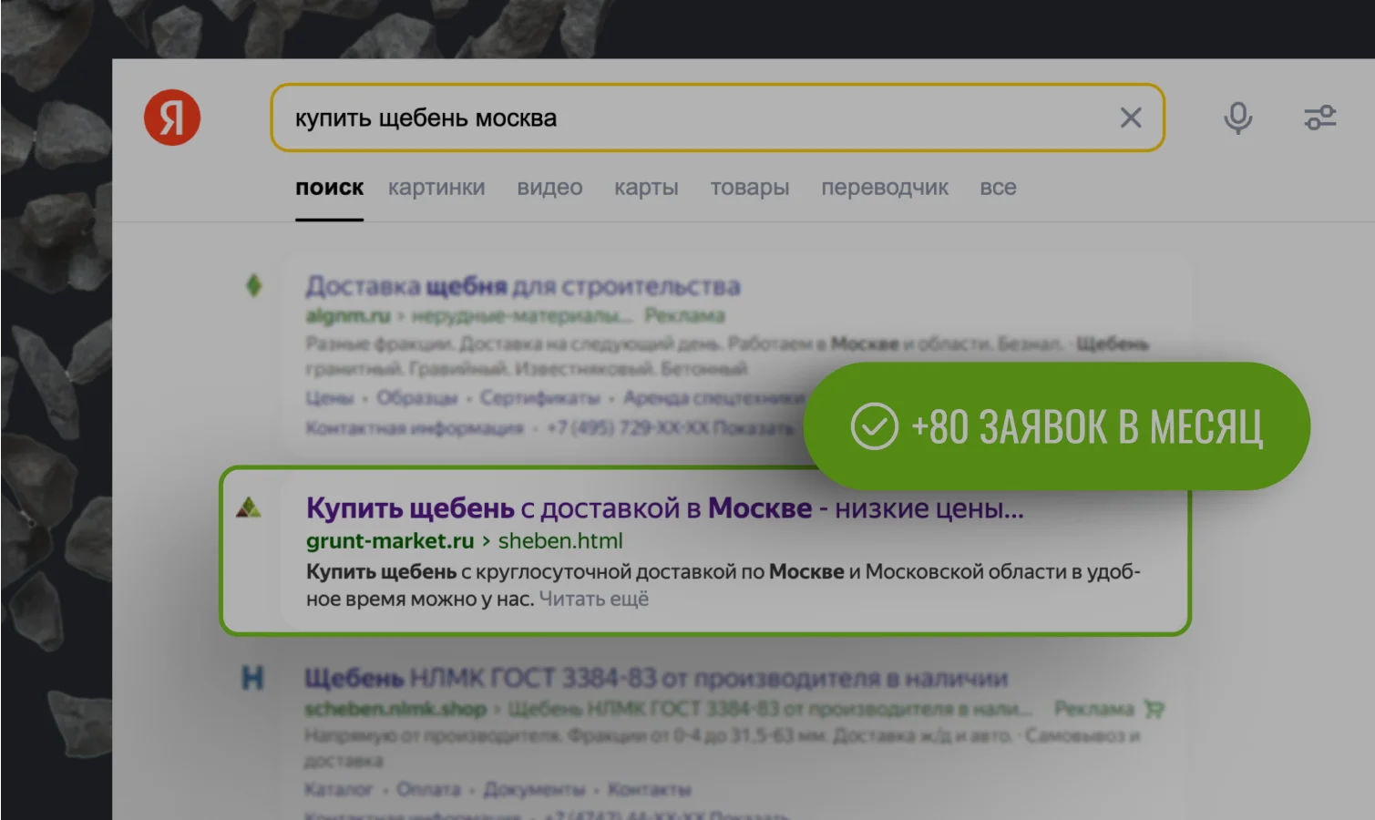Open the 'переводчик' tab

885,188
